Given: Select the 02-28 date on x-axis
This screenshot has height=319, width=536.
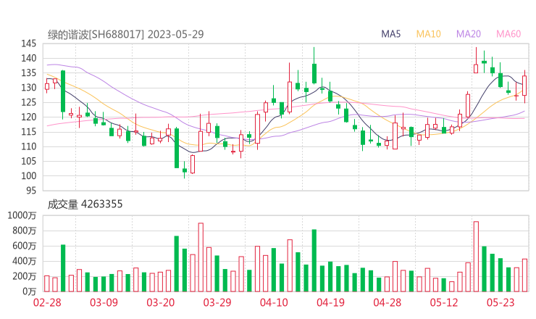Looking at the screenshot, I should coord(47,302).
